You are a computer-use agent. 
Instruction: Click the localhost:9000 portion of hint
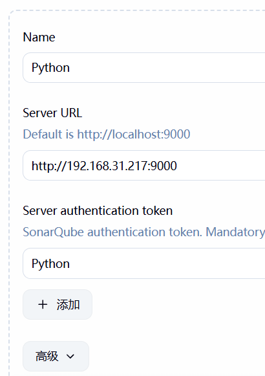pyautogui.click(x=151, y=134)
